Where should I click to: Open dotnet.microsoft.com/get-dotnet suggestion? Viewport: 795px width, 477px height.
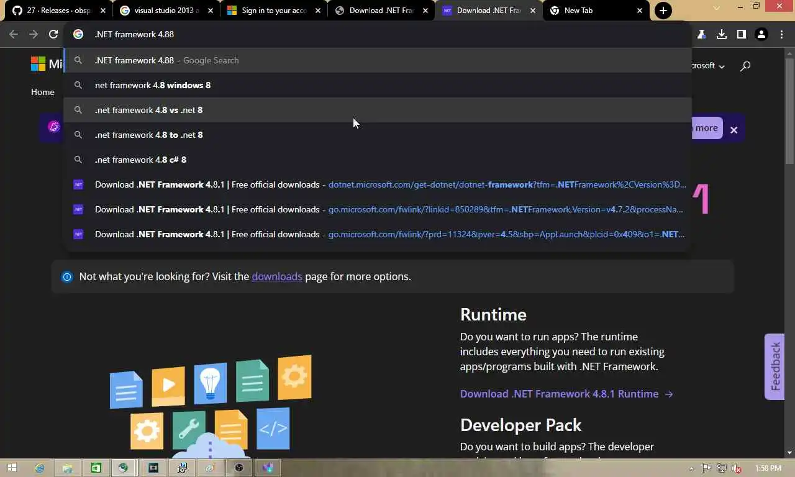tap(378, 184)
